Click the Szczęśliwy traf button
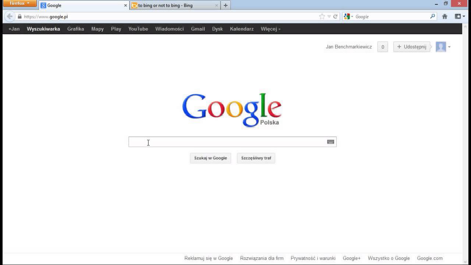This screenshot has width=471, height=265. (256, 158)
